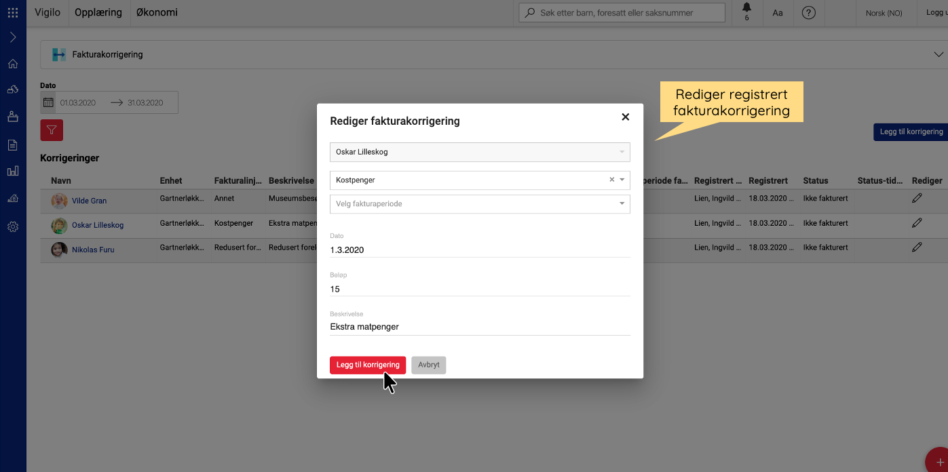Click the red filter funnel button
This screenshot has width=948, height=472.
point(52,130)
